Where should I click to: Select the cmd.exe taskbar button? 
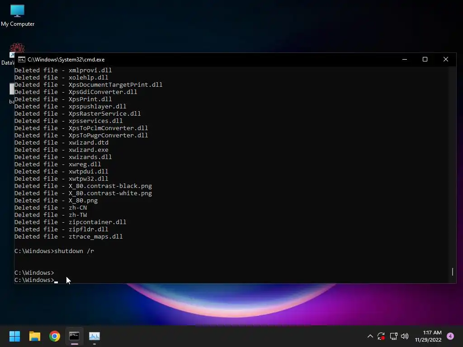tap(75, 336)
